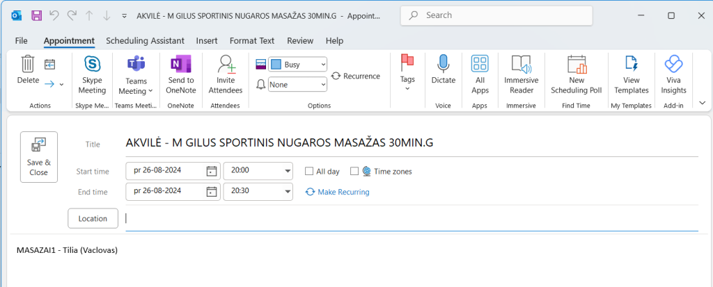Send appointment to OneNote
713x287 pixels.
(x=180, y=75)
